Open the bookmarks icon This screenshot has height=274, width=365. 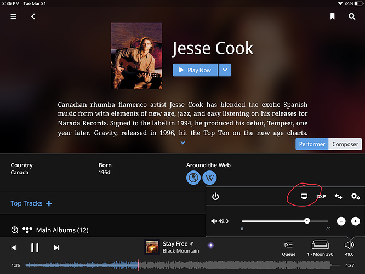(333, 16)
